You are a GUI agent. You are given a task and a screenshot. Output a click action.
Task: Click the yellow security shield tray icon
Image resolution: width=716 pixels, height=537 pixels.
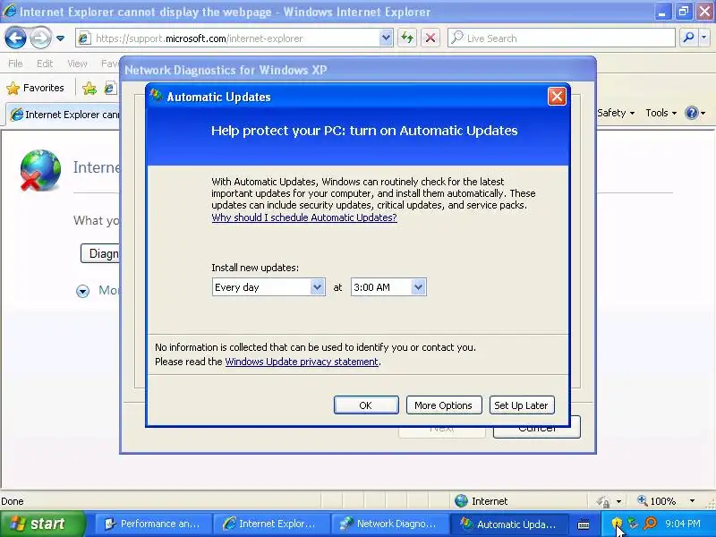(617, 523)
